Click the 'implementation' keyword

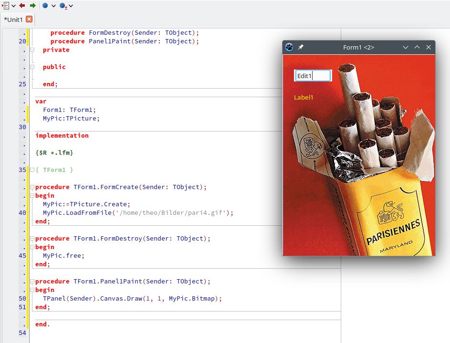(62, 136)
